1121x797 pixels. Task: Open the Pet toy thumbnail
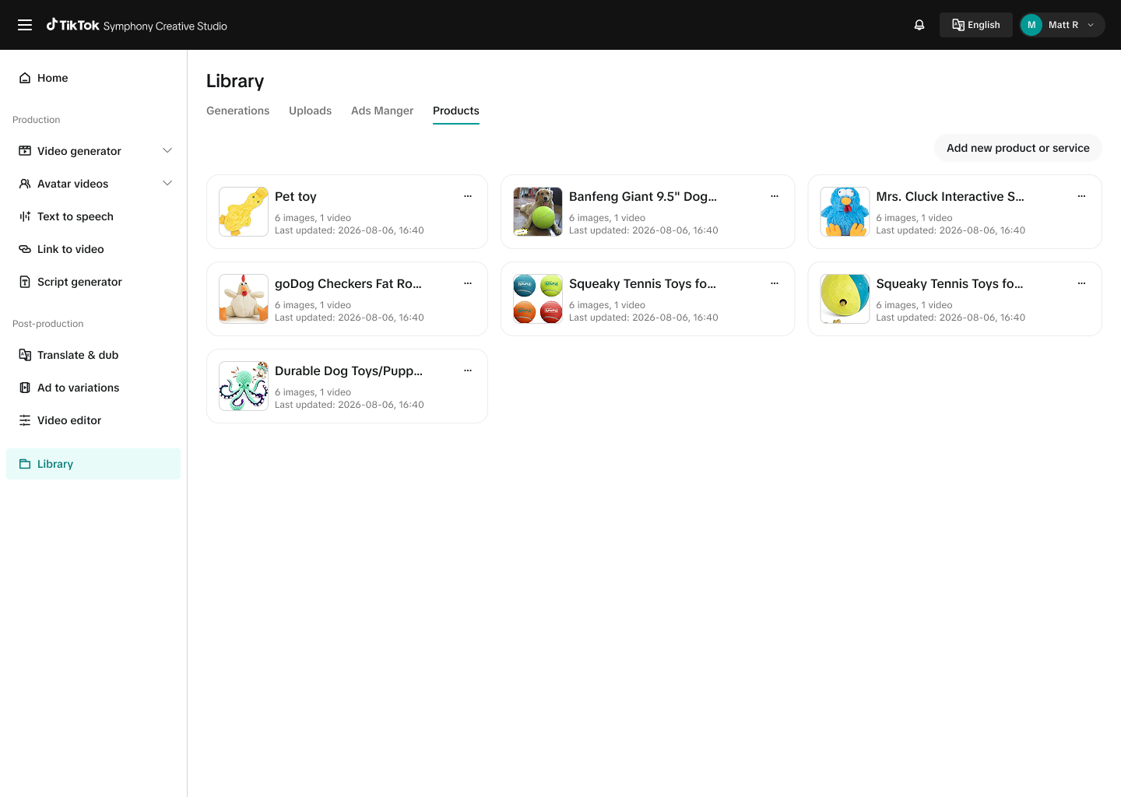tap(244, 212)
